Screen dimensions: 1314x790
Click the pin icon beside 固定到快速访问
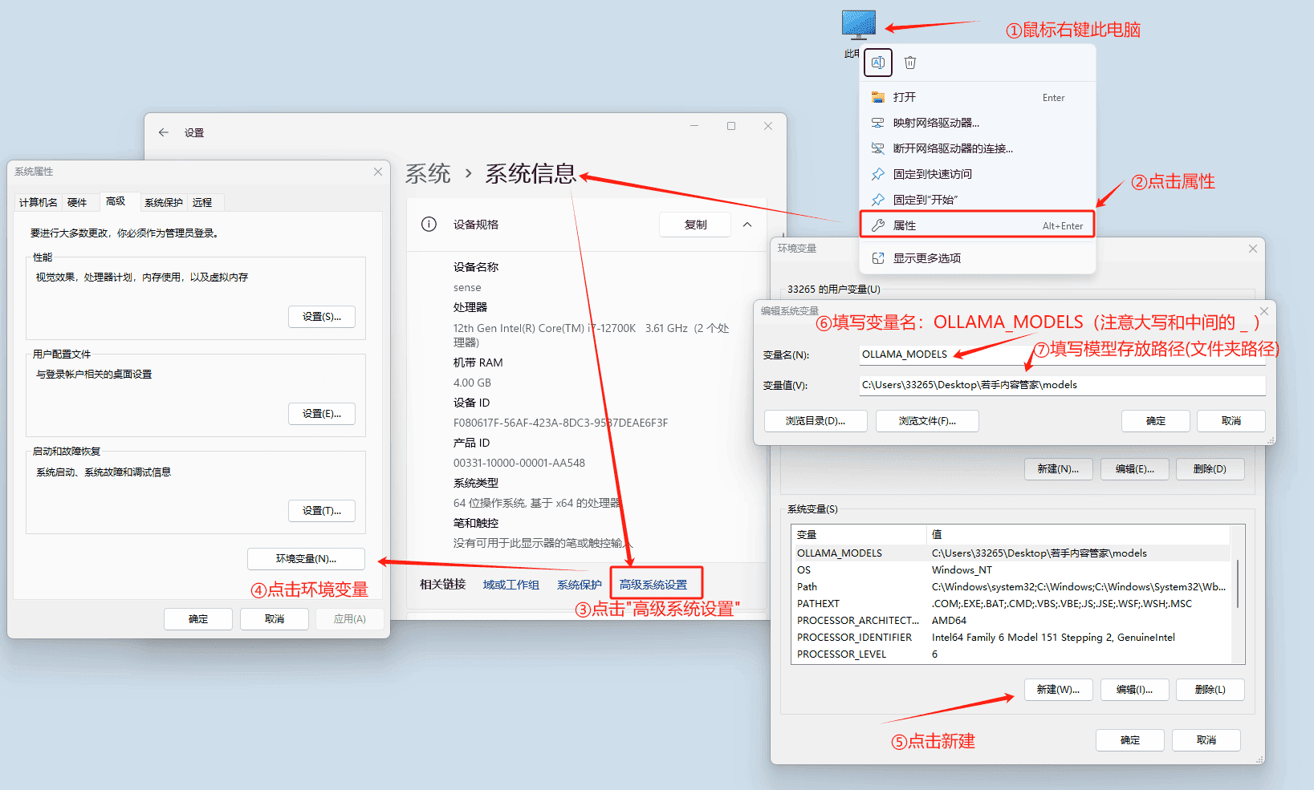(x=877, y=173)
